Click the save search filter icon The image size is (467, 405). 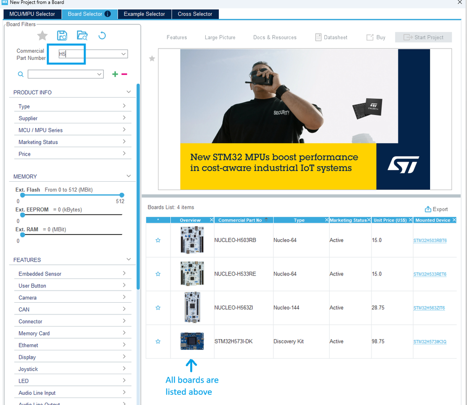62,36
